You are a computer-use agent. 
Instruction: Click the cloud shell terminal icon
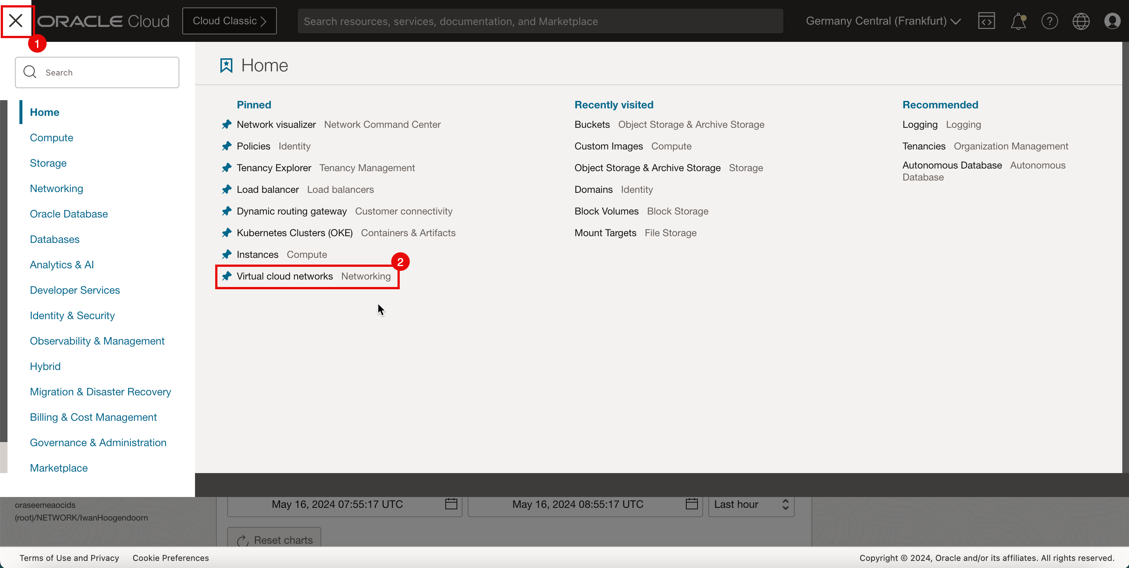[x=986, y=20]
